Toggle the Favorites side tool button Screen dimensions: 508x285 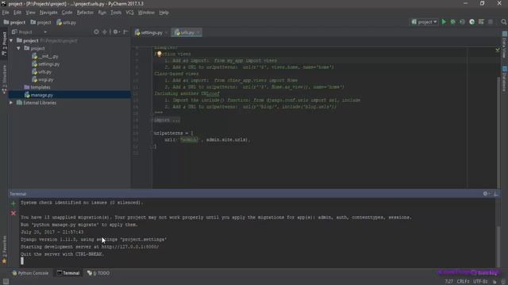pyautogui.click(x=4, y=249)
